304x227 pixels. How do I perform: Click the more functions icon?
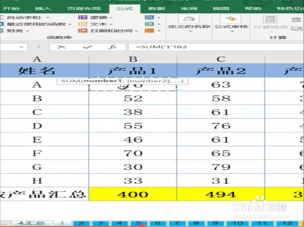[x=149, y=31]
